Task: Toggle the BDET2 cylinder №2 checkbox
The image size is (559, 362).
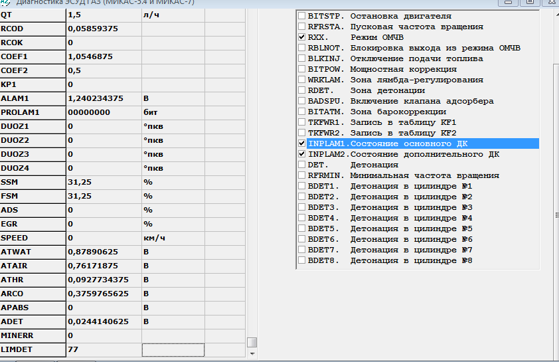Action: [301, 197]
